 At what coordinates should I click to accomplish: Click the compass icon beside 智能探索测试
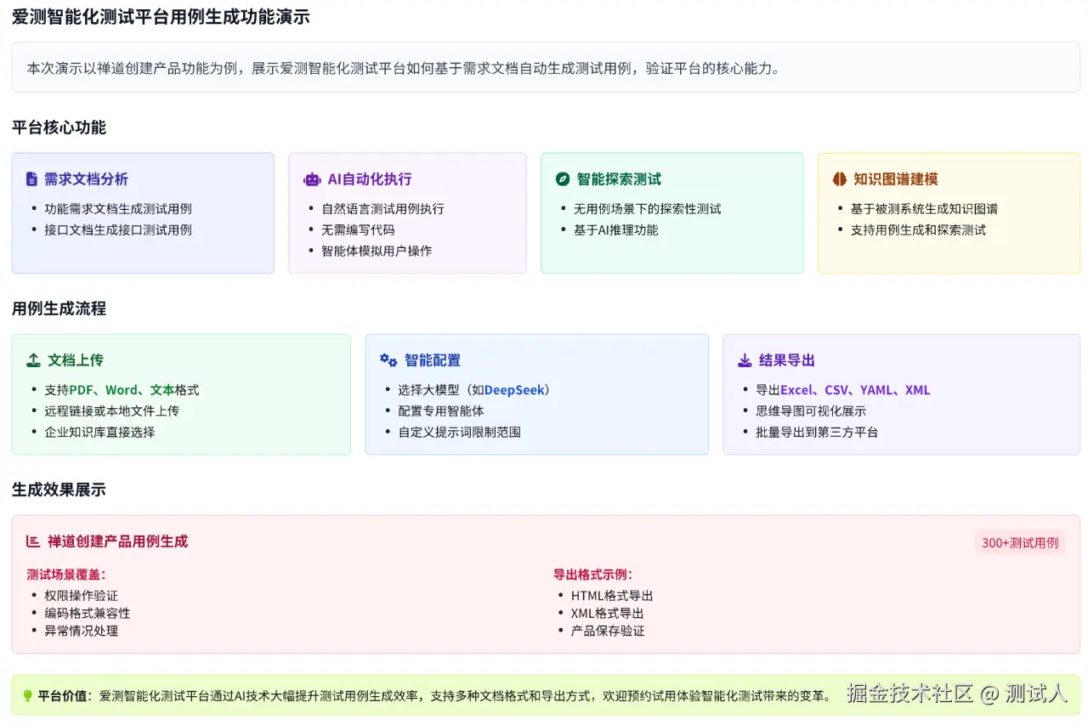[x=562, y=179]
